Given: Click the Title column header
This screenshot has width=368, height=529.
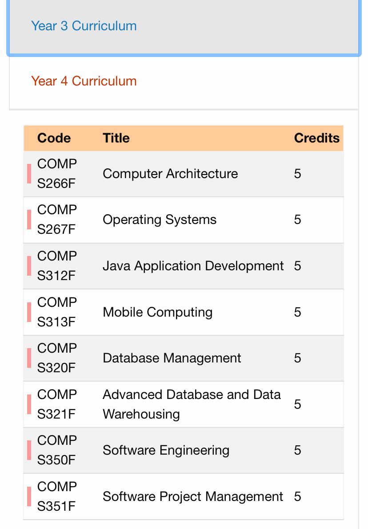Looking at the screenshot, I should click(116, 138).
